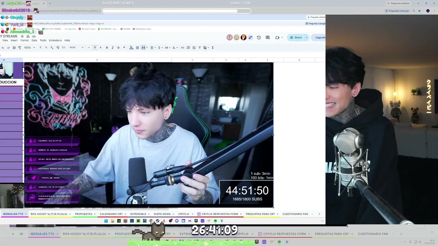Open the functions sigma menu
The image size is (438, 246).
[213, 47]
